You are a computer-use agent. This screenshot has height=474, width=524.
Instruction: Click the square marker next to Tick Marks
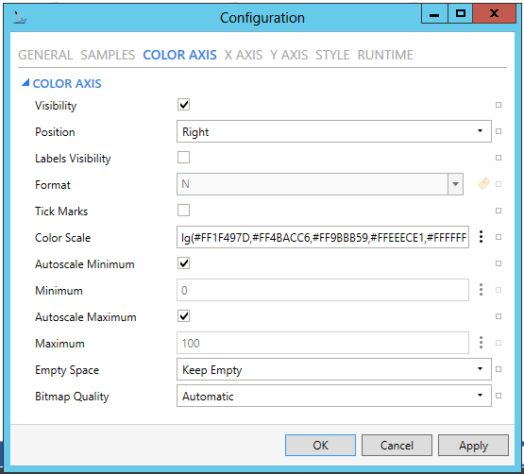(x=499, y=211)
